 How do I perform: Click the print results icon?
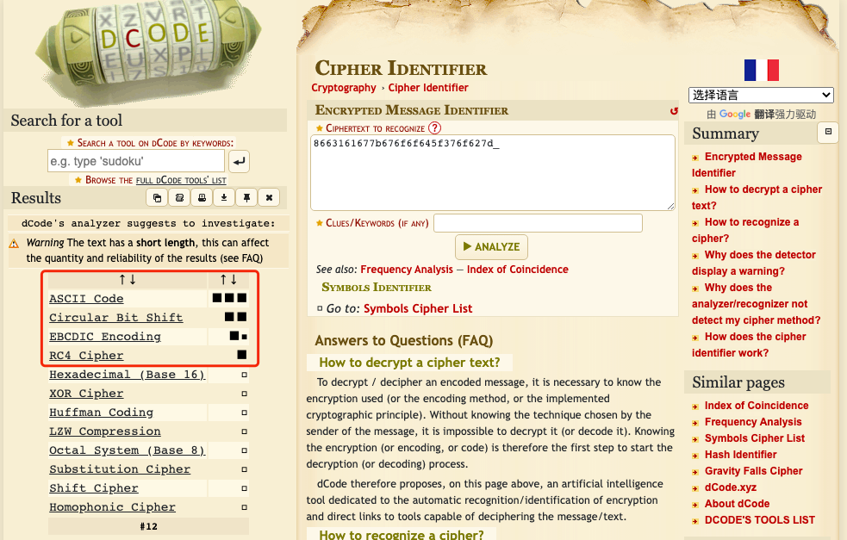click(202, 198)
